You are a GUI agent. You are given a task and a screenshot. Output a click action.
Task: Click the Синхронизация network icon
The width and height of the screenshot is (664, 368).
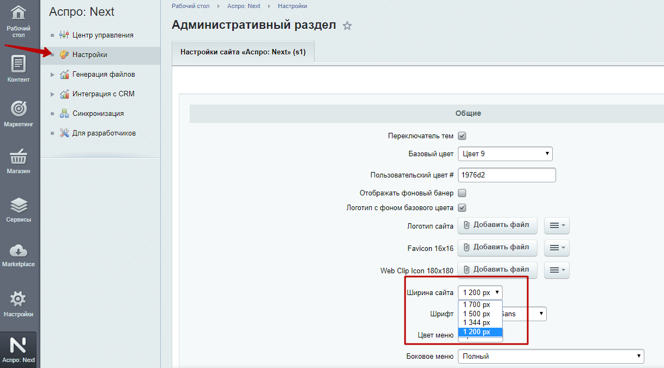pyautogui.click(x=64, y=114)
